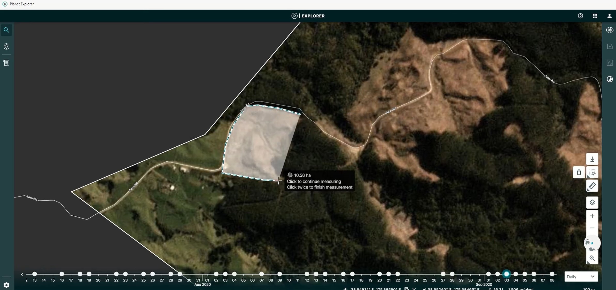Screen dimensions: 616x290
Task: Toggle the zoom-box magnifier tool
Action: pyautogui.click(x=592, y=258)
